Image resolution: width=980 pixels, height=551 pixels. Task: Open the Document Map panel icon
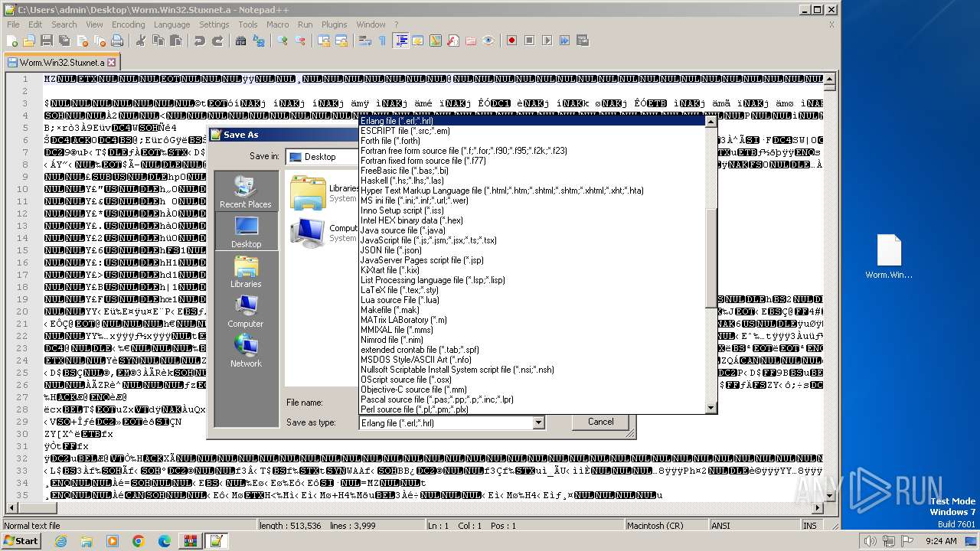435,41
